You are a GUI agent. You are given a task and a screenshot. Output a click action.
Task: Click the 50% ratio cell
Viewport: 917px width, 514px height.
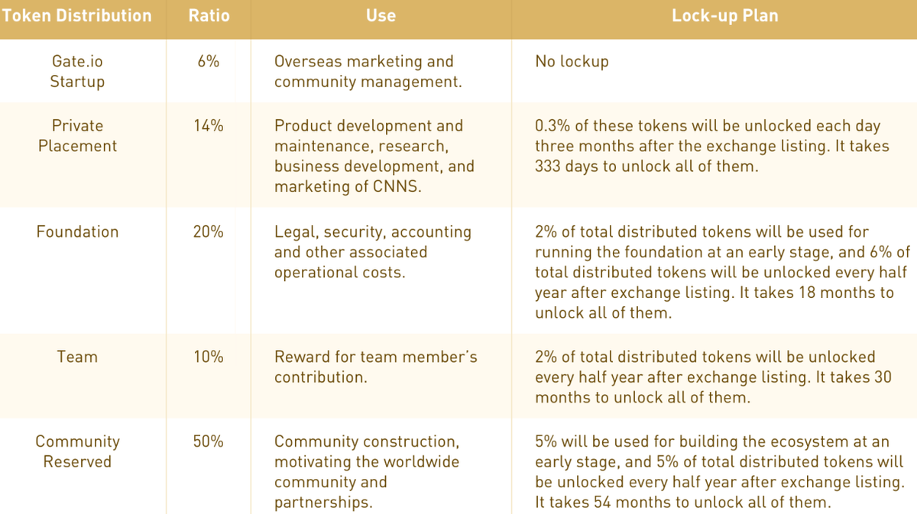[208, 441]
